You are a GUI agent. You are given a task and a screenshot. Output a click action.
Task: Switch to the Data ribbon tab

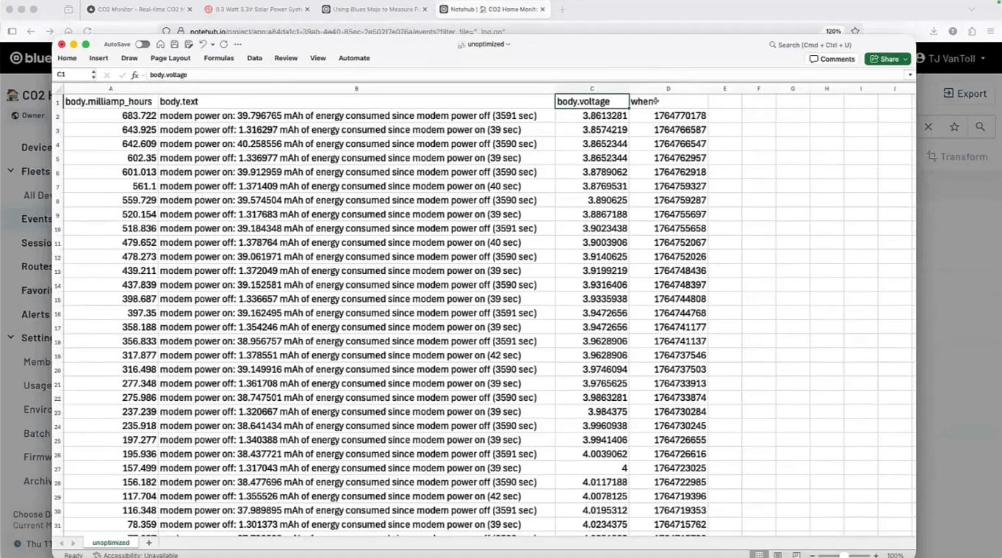[254, 58]
